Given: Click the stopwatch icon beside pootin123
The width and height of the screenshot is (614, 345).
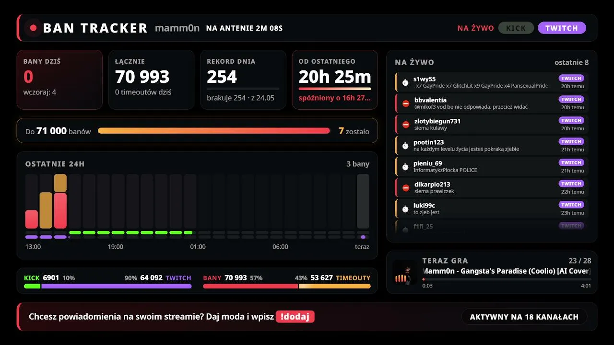Looking at the screenshot, I should tap(405, 146).
